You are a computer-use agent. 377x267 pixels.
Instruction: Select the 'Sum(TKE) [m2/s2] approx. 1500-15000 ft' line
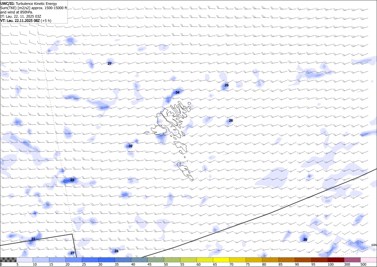click(34, 8)
